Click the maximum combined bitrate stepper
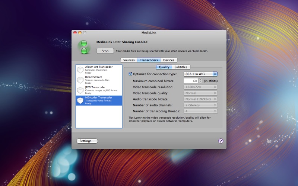298x186 pixels. pos(200,81)
